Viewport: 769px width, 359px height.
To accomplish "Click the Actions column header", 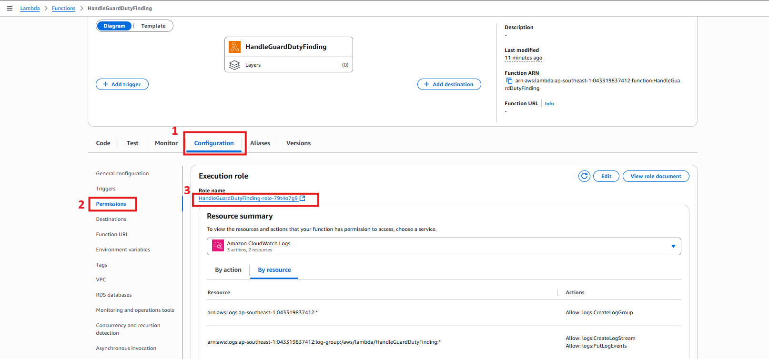I will pos(575,292).
